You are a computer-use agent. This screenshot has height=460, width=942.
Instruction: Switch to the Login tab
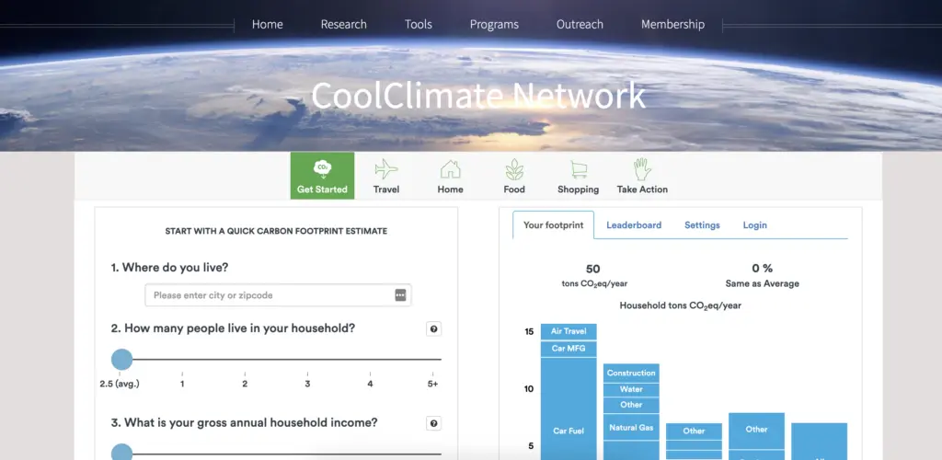(x=754, y=225)
